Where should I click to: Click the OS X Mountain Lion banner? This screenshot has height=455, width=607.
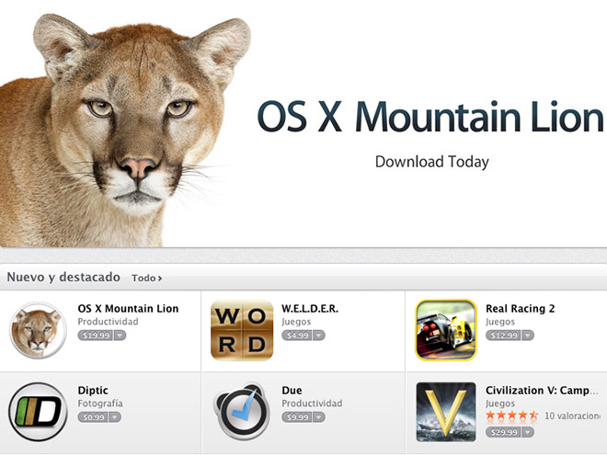[303, 124]
